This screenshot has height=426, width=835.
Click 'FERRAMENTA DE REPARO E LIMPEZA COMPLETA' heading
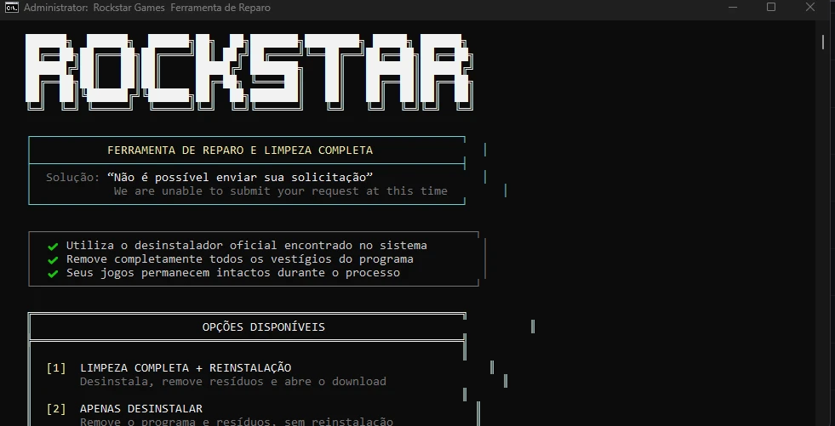click(x=240, y=151)
